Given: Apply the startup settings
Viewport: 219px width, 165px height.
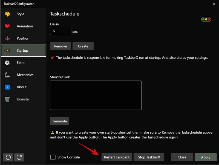Looking at the screenshot, I should pyautogui.click(x=206, y=157).
